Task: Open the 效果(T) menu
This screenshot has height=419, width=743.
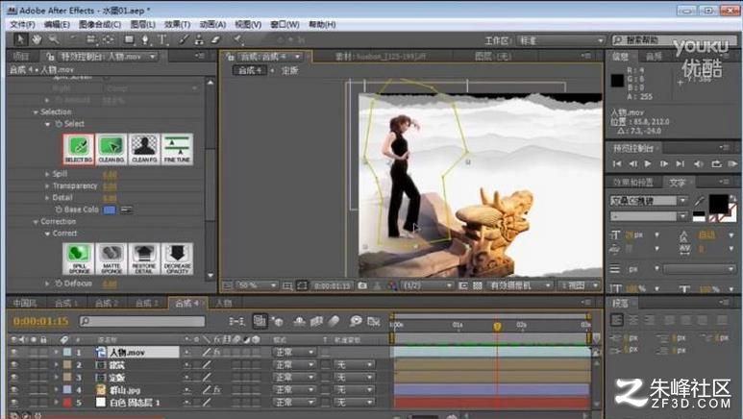Action: pos(177,24)
